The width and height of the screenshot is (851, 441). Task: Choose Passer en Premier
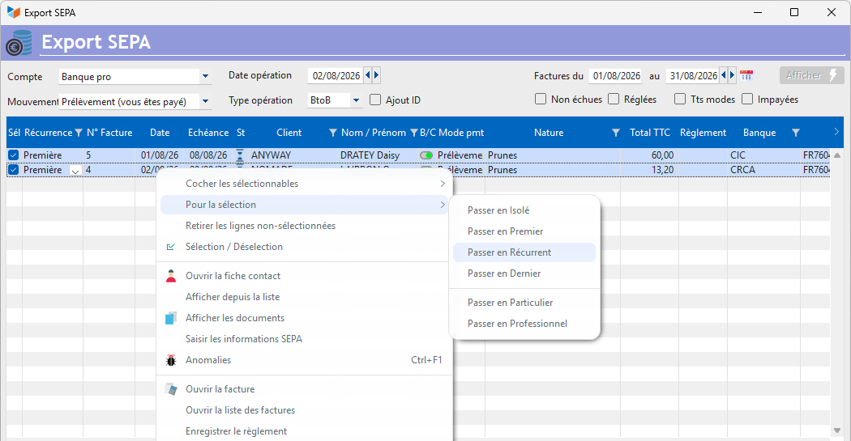tap(524, 231)
